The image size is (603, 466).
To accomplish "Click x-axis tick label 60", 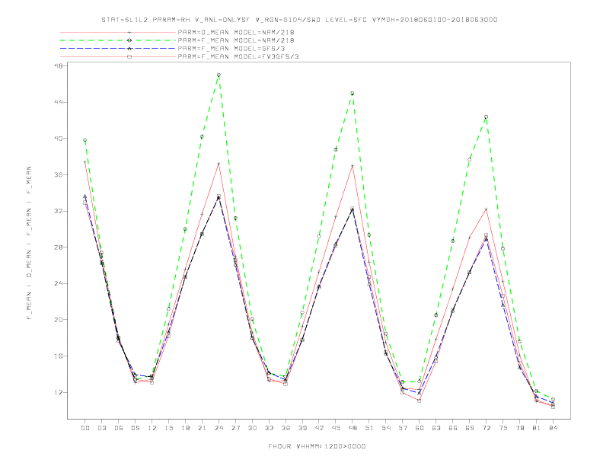I will 420,428.
